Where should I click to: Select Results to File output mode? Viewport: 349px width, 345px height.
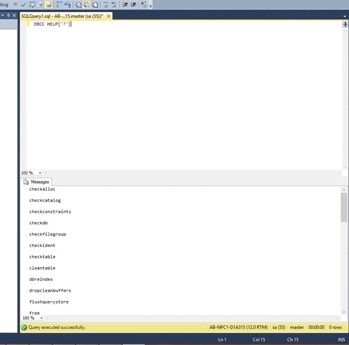pyautogui.click(x=95, y=4)
